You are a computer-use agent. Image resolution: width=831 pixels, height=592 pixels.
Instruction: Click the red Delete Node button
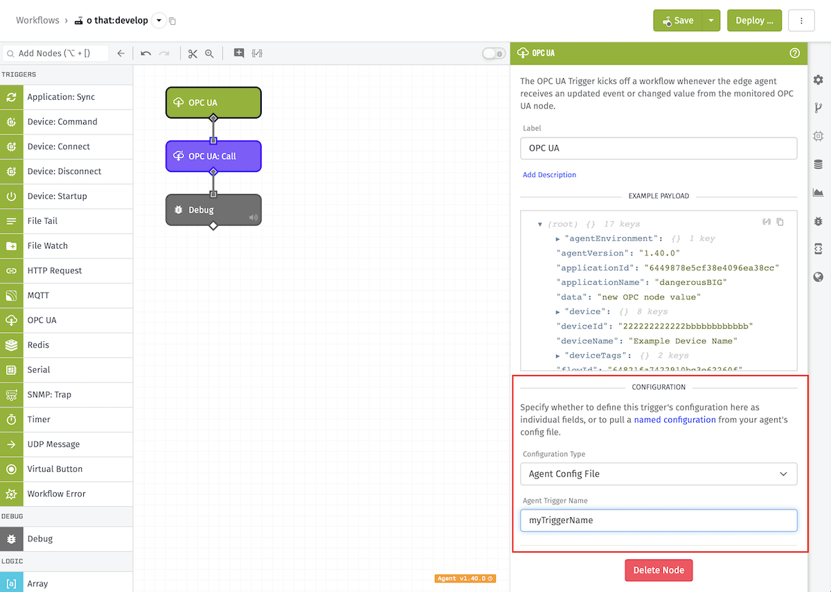(x=659, y=571)
